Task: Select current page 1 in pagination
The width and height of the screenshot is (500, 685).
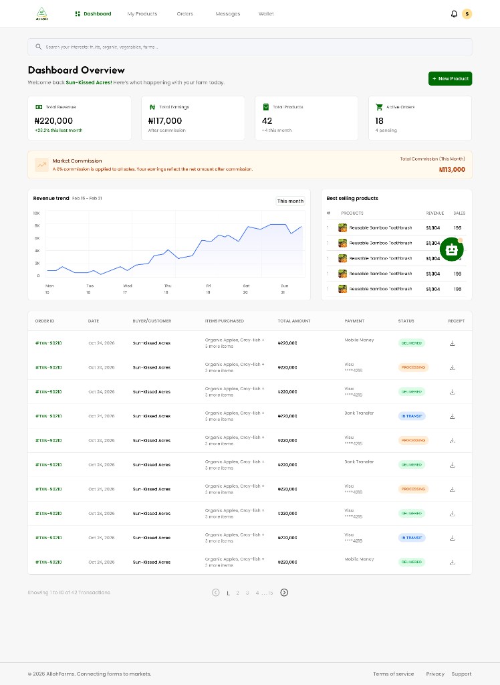Action: pos(228,593)
